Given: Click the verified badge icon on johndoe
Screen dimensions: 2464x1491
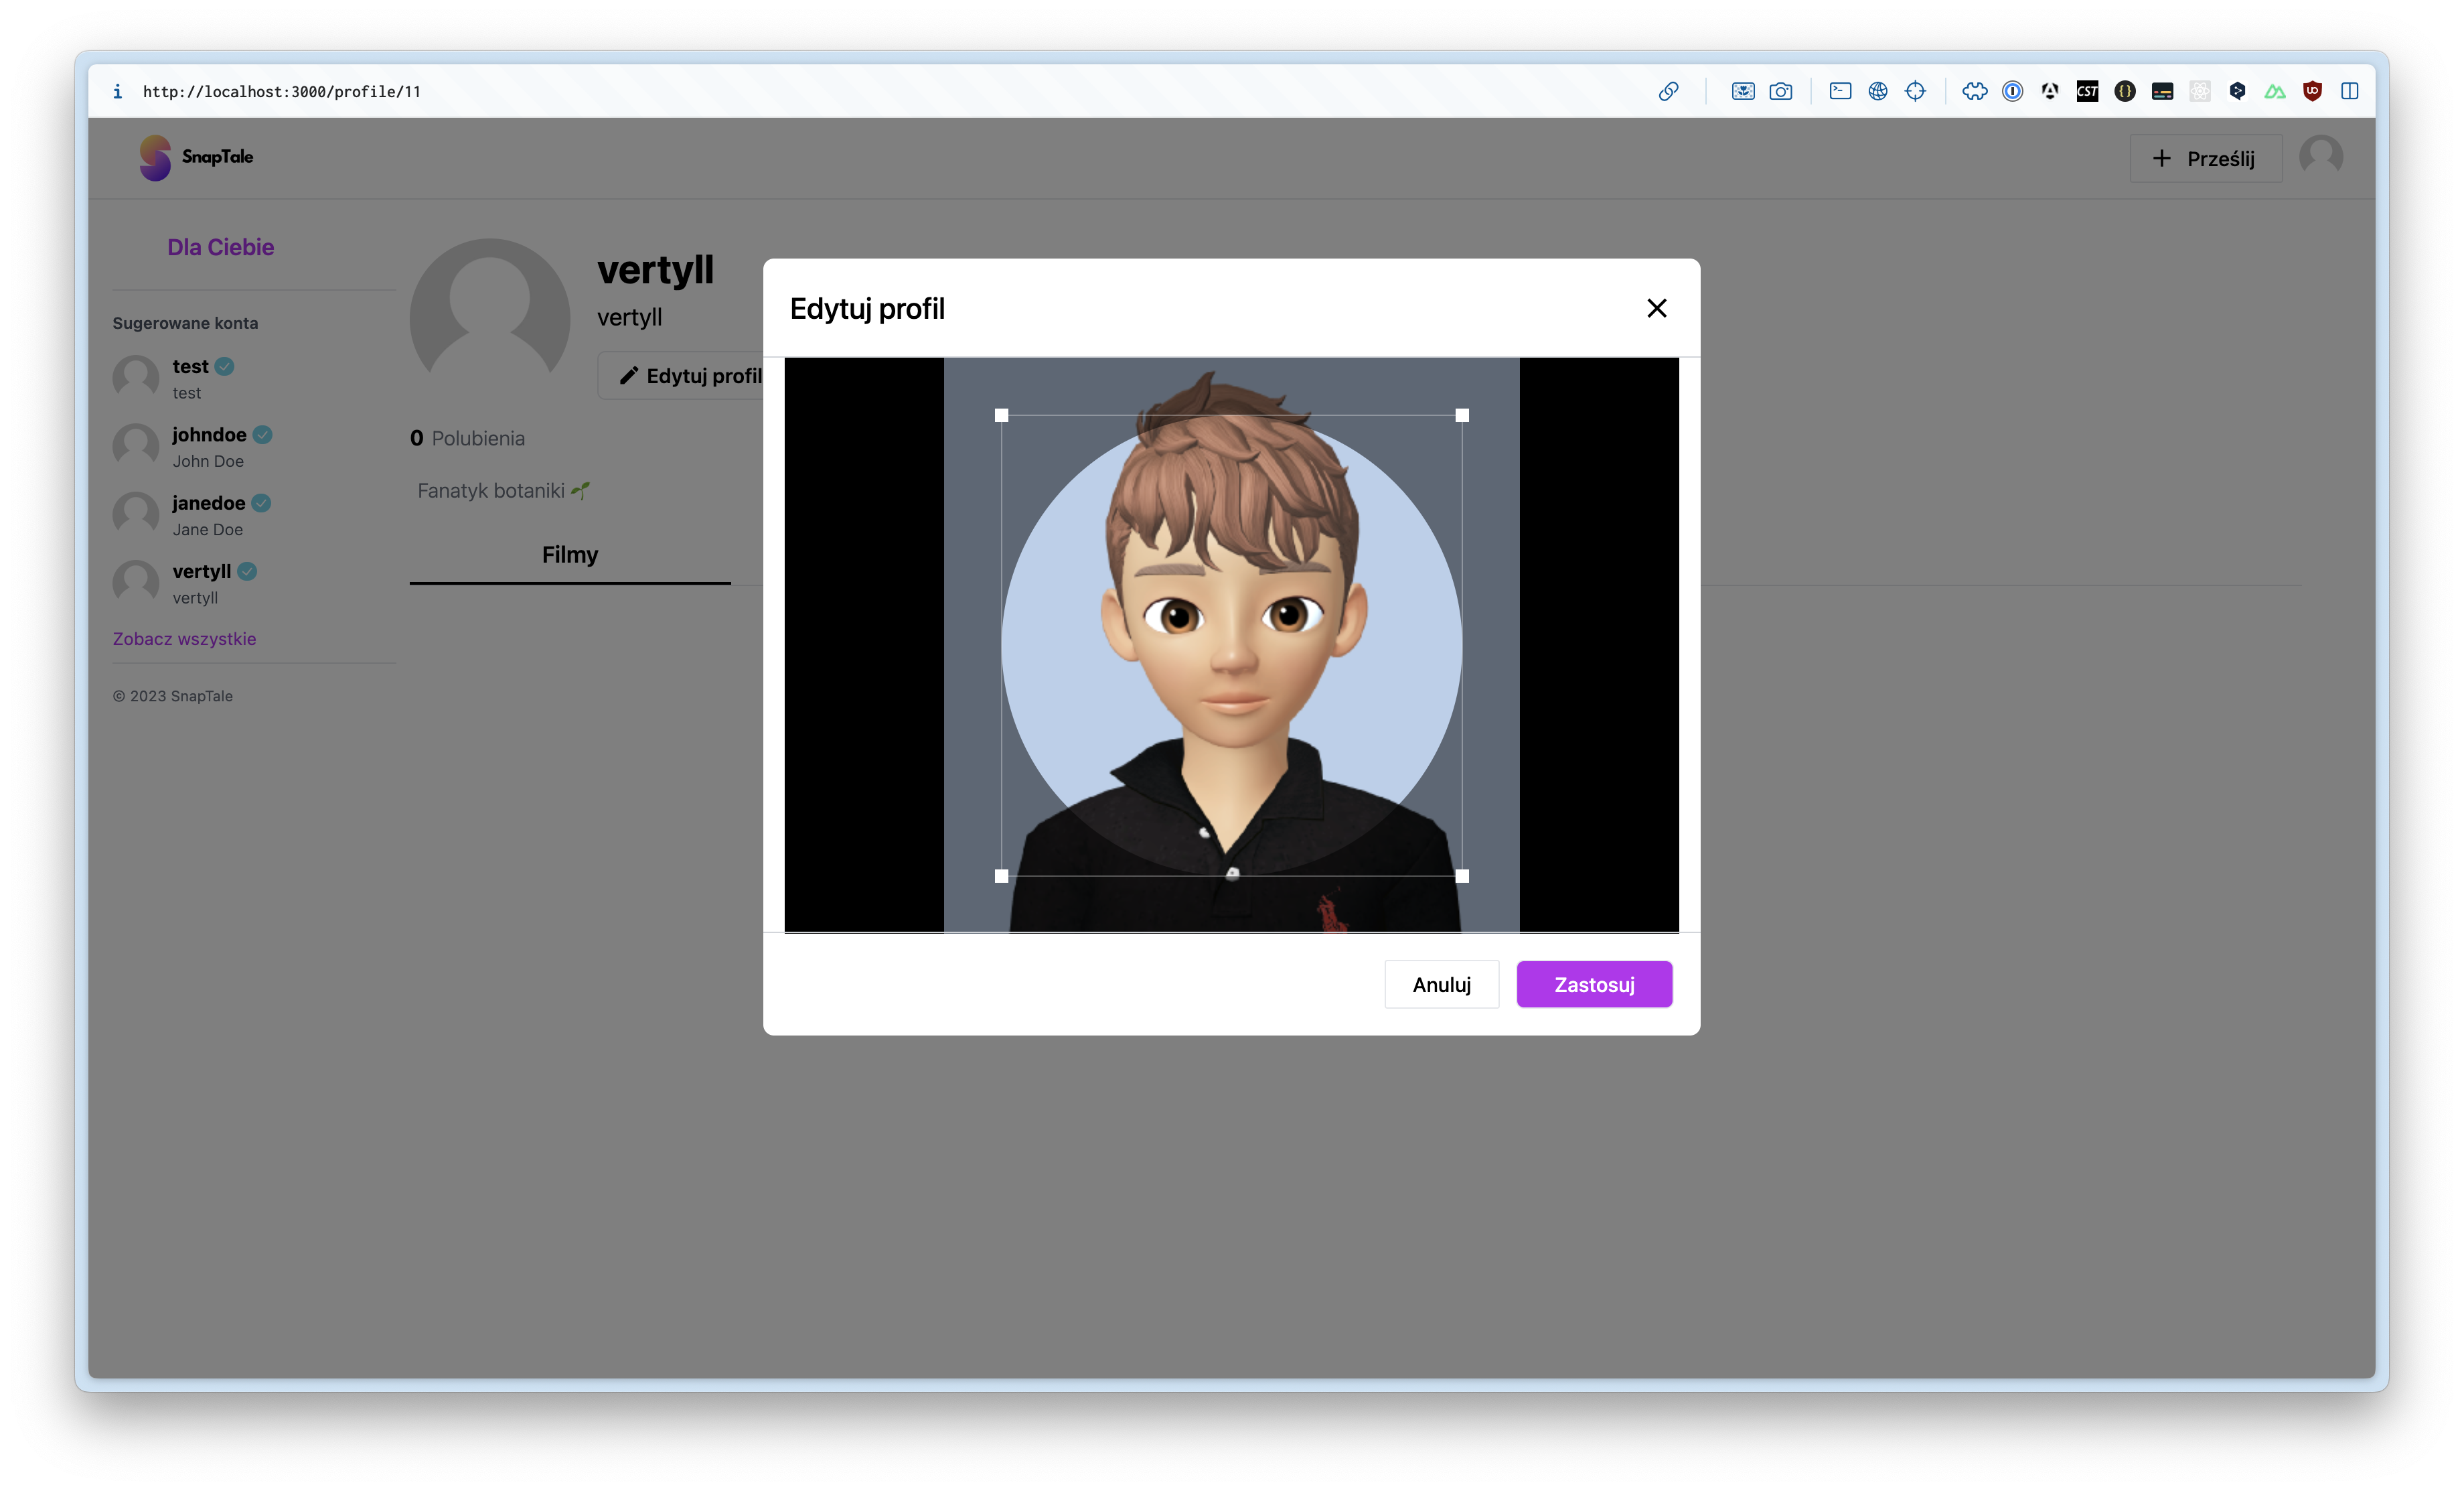Looking at the screenshot, I should (262, 435).
